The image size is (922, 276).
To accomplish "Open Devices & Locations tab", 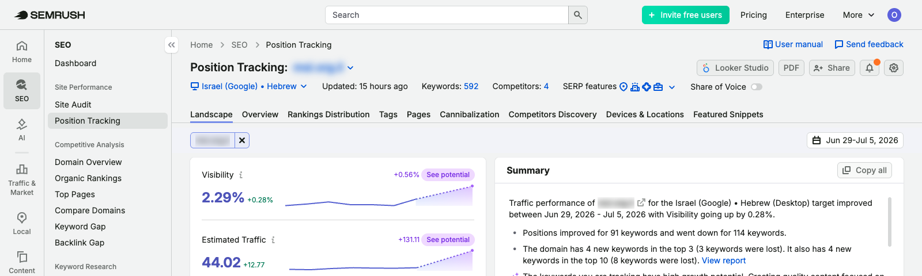I will pyautogui.click(x=645, y=114).
